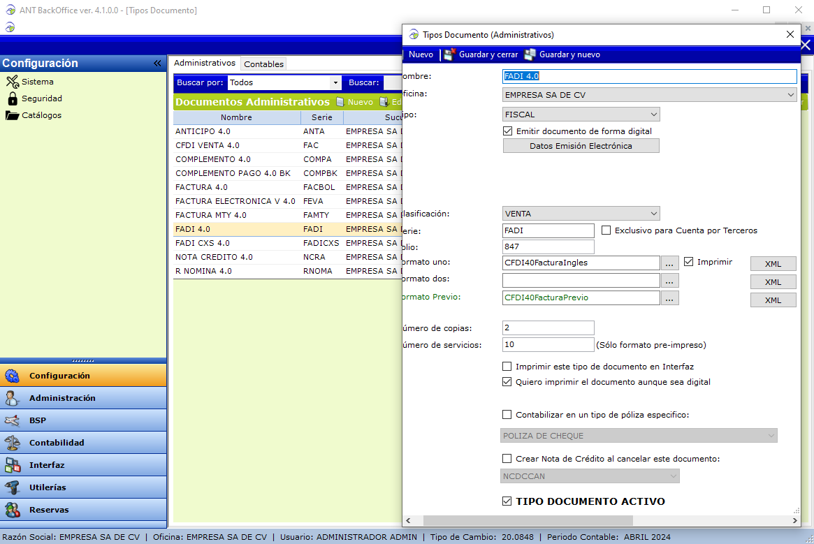Click the Guardar y cerrar save icon
This screenshot has width=814, height=544.
pyautogui.click(x=449, y=54)
